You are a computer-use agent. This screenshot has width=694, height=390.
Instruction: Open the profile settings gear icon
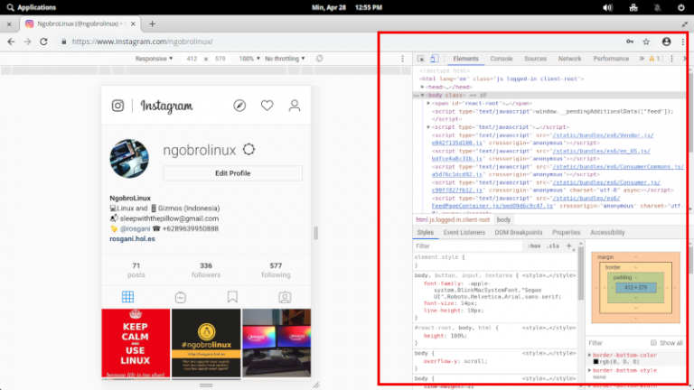coord(249,150)
